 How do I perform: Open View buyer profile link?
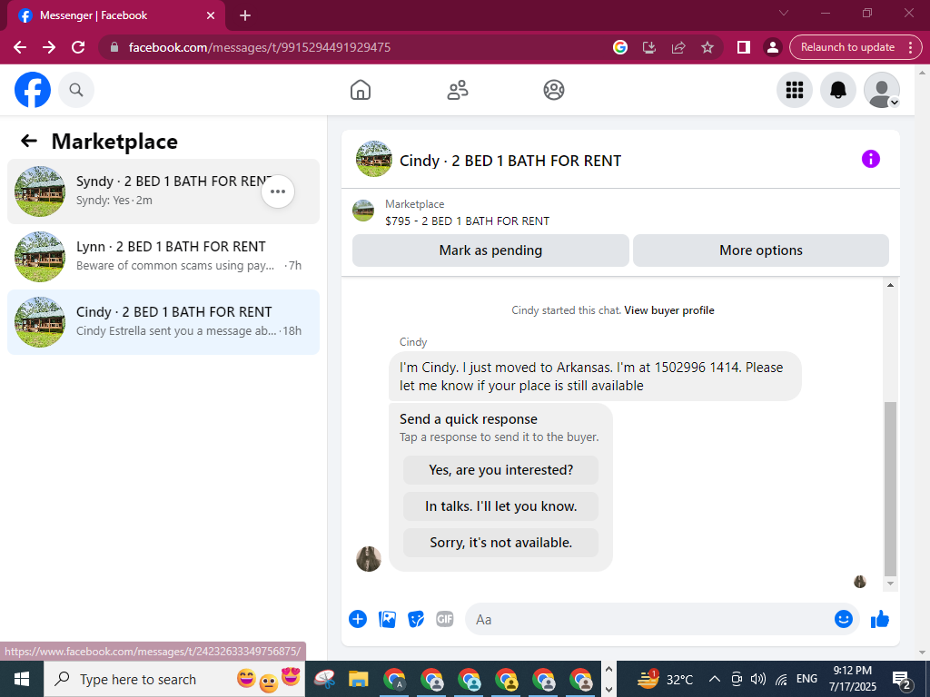click(669, 310)
